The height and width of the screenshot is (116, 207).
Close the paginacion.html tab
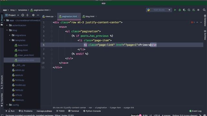point(79,16)
